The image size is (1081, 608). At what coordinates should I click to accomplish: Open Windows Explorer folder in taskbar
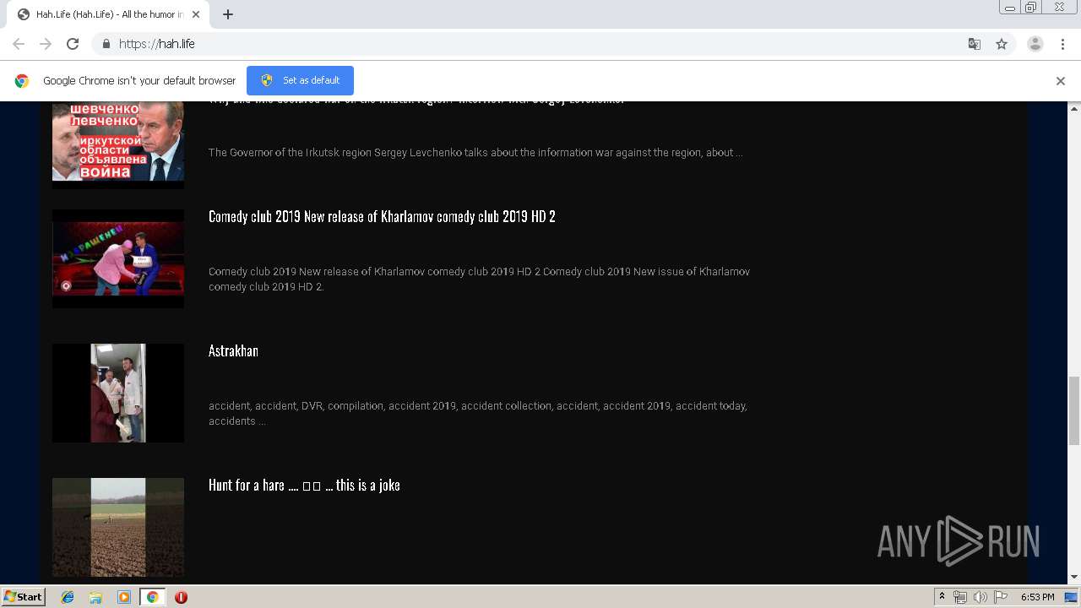95,597
